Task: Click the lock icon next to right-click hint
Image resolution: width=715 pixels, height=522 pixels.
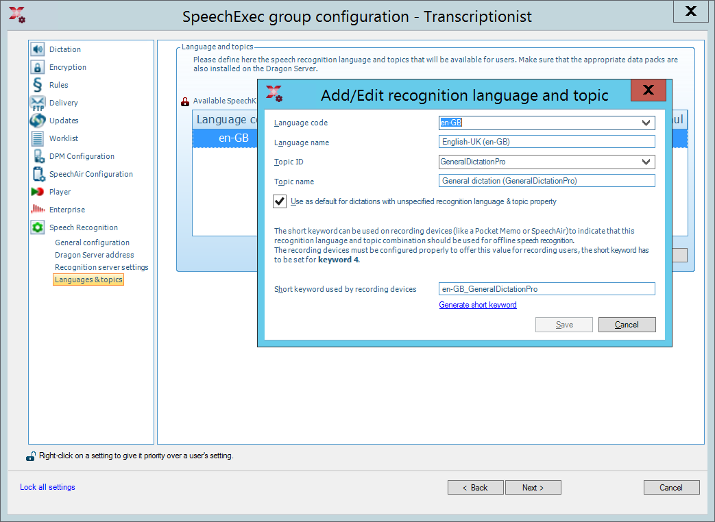Action: (x=31, y=456)
